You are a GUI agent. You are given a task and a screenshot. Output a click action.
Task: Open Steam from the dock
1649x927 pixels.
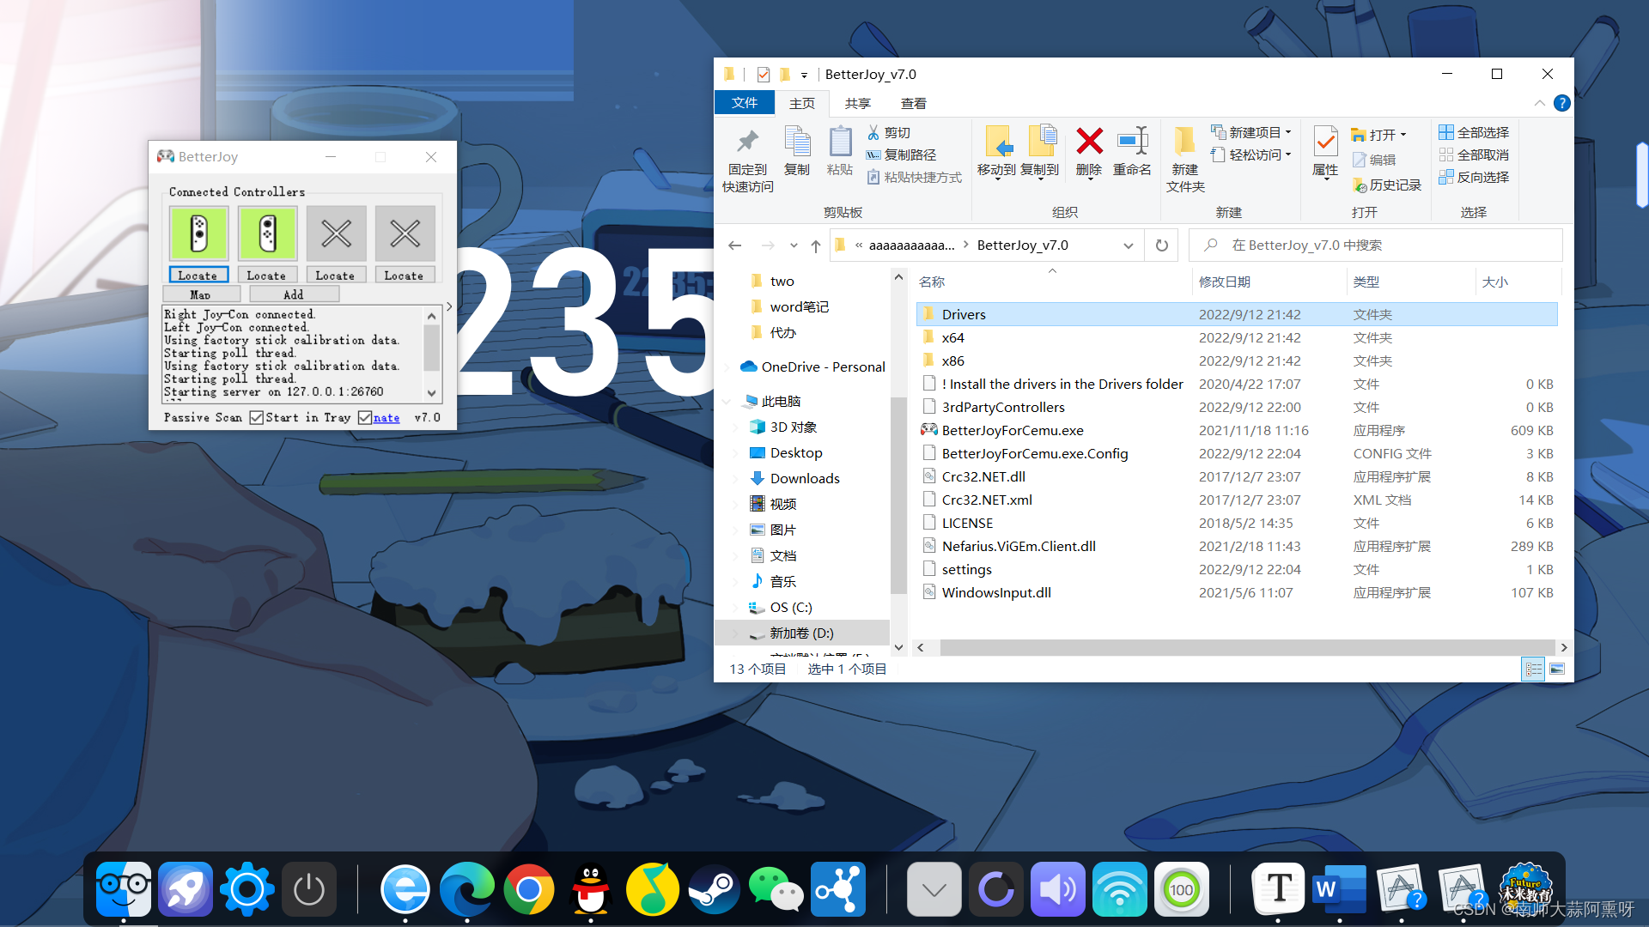[x=714, y=889]
